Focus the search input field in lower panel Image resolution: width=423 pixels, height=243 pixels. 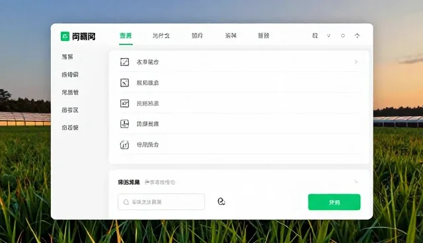161,202
